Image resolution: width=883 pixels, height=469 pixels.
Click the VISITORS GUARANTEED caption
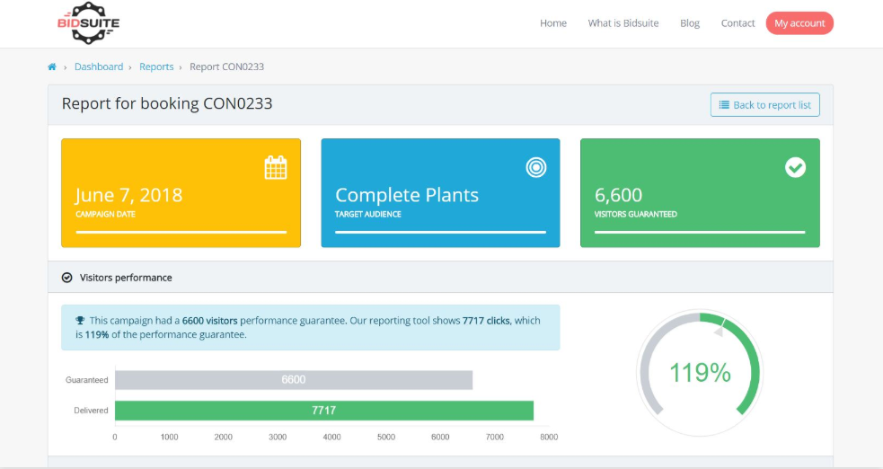(x=635, y=214)
